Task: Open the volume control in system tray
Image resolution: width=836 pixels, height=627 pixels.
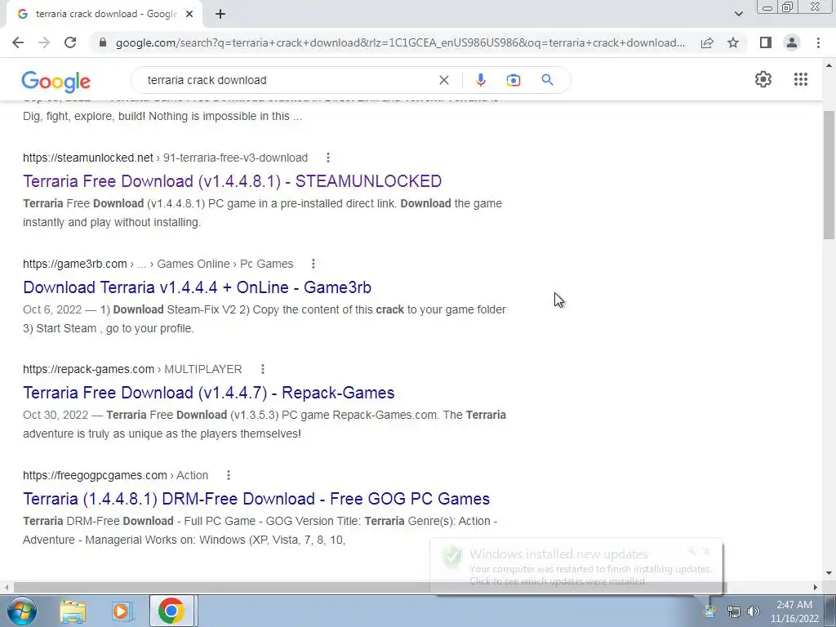Action: coord(754,611)
